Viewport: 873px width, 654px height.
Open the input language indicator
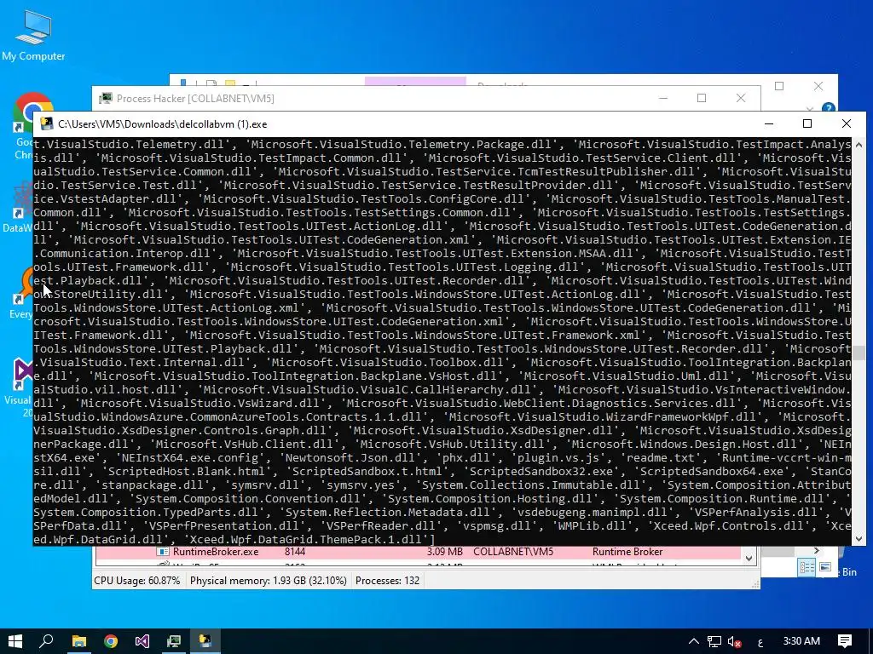tap(760, 641)
